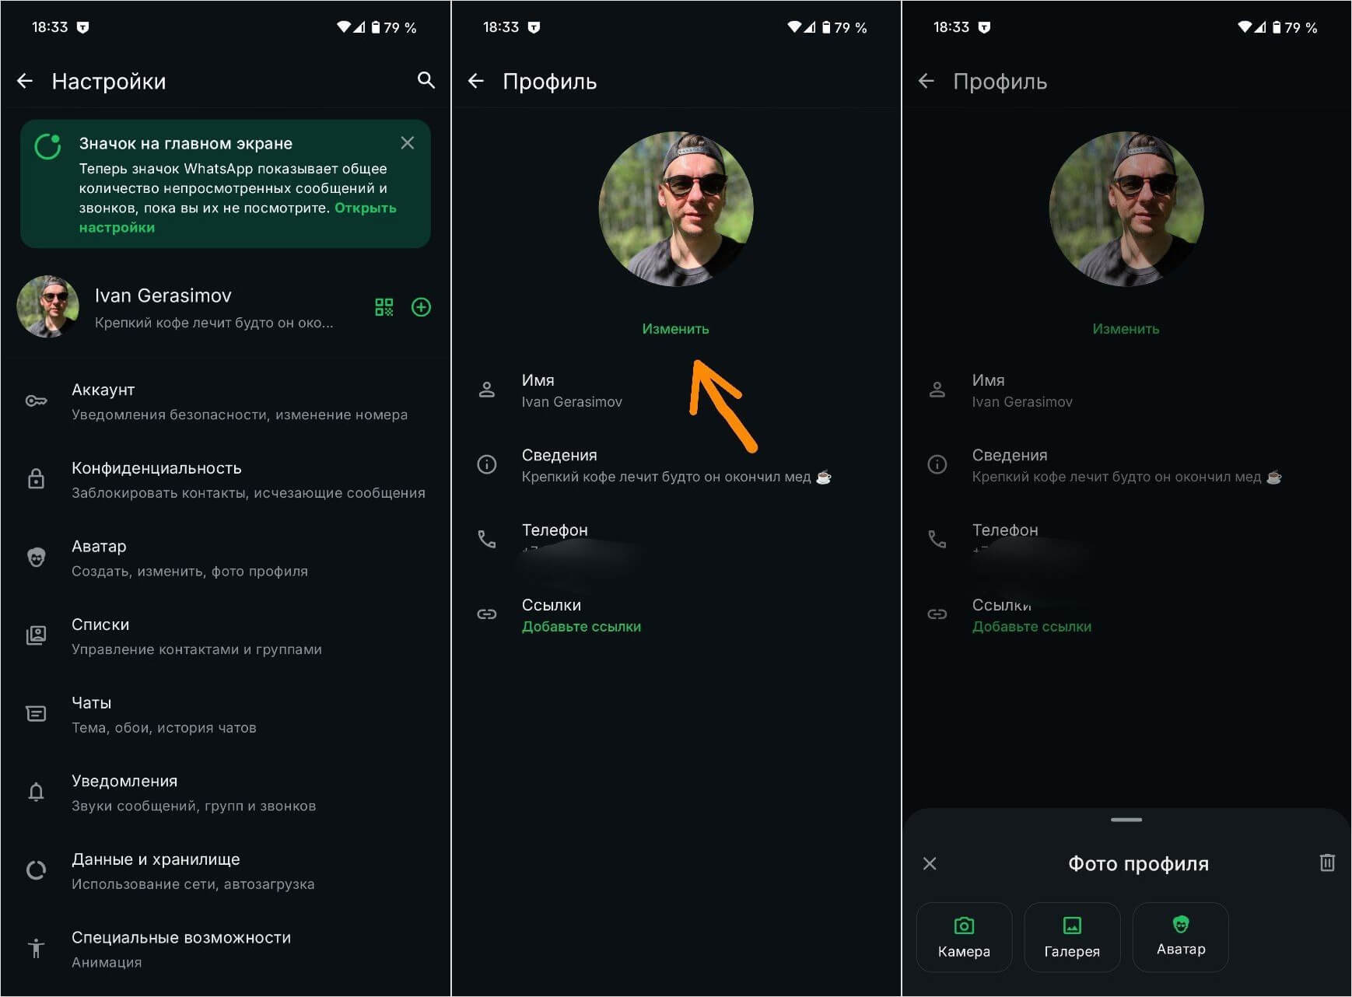
Task: Open Чаты settings entry
Action: pos(226,715)
